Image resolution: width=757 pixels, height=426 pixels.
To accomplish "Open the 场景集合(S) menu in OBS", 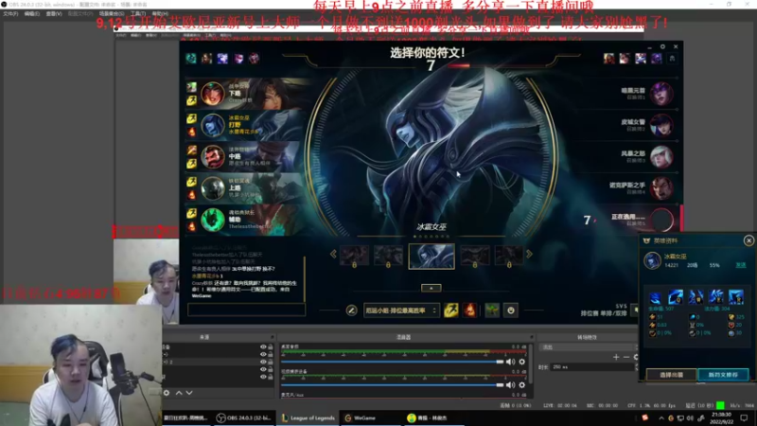I will pos(112,13).
